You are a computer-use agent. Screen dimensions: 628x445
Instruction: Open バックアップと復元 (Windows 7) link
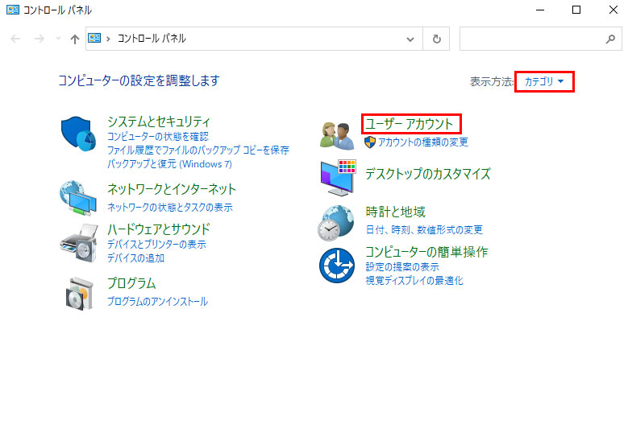pos(169,164)
